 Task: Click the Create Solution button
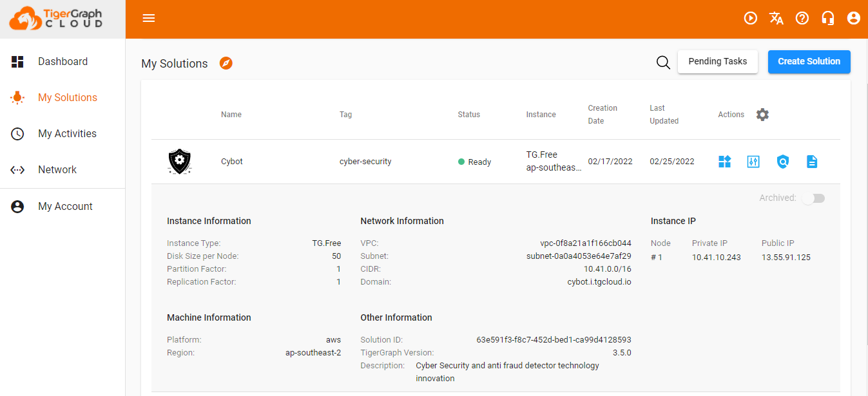click(809, 62)
